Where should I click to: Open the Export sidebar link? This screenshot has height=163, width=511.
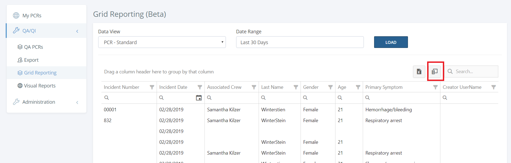pos(31,60)
